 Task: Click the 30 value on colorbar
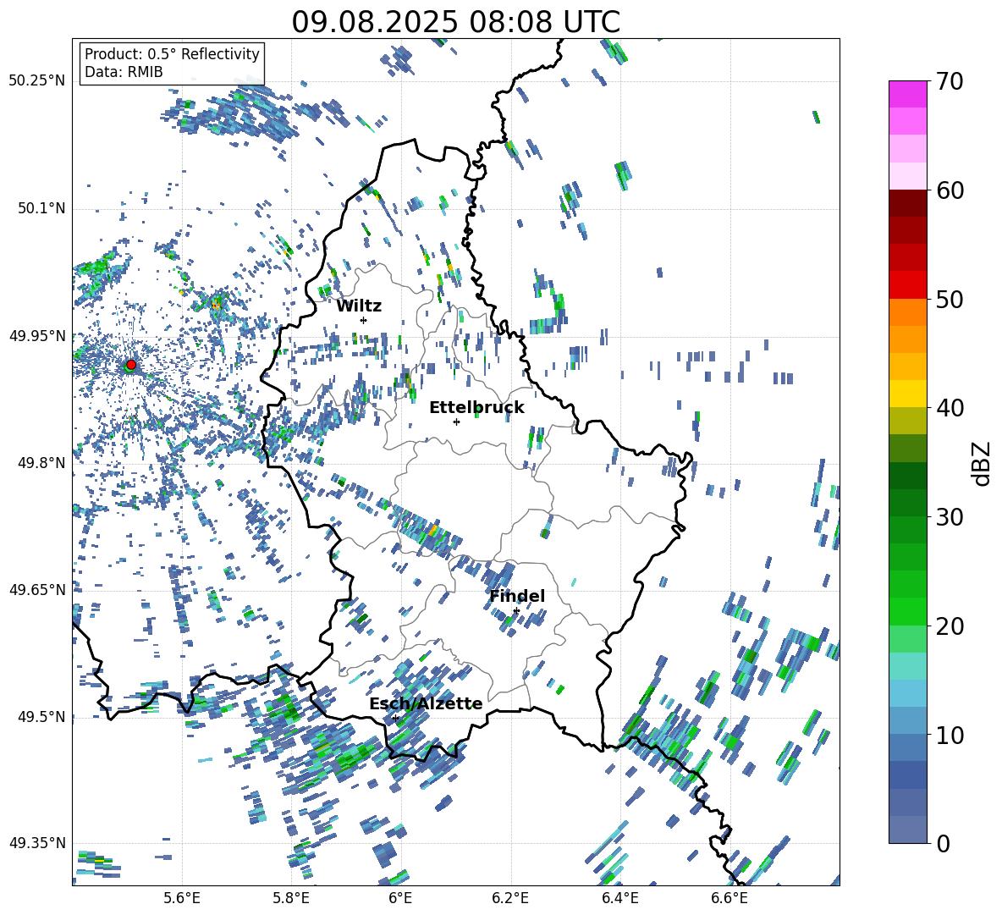(x=949, y=517)
